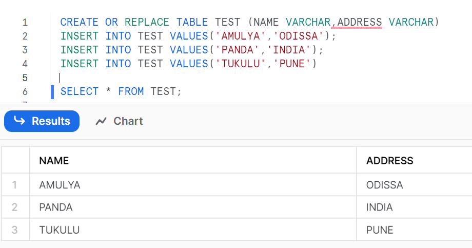The image size is (472, 248).
Task: Switch to the Chart tab
Action: coord(119,121)
